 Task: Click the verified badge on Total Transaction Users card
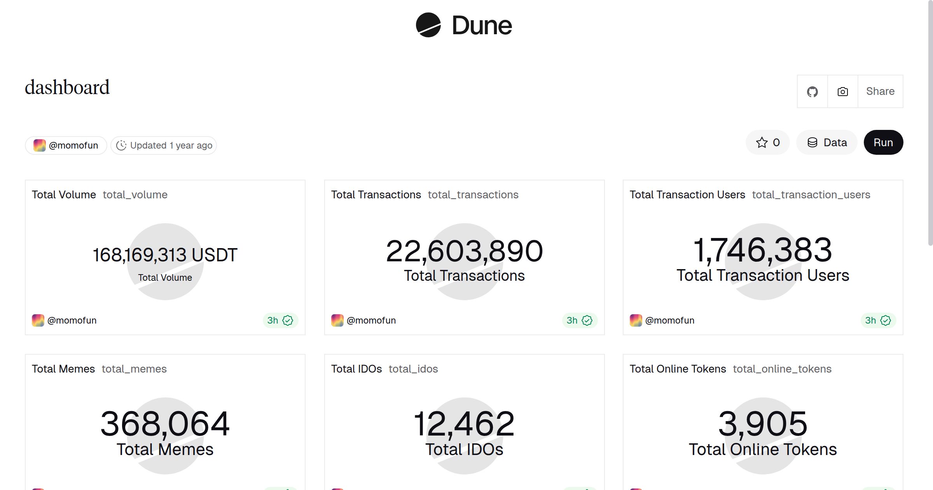886,320
